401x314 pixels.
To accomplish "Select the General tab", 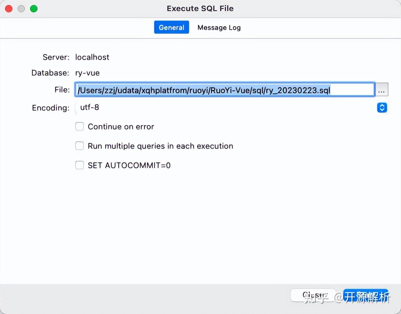I will (171, 28).
